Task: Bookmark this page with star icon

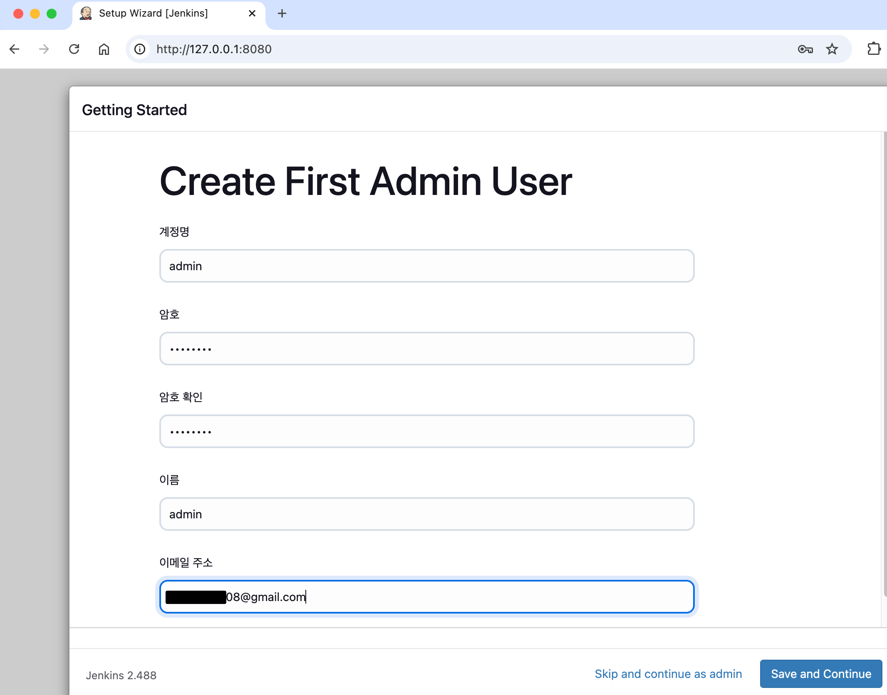Action: point(832,49)
